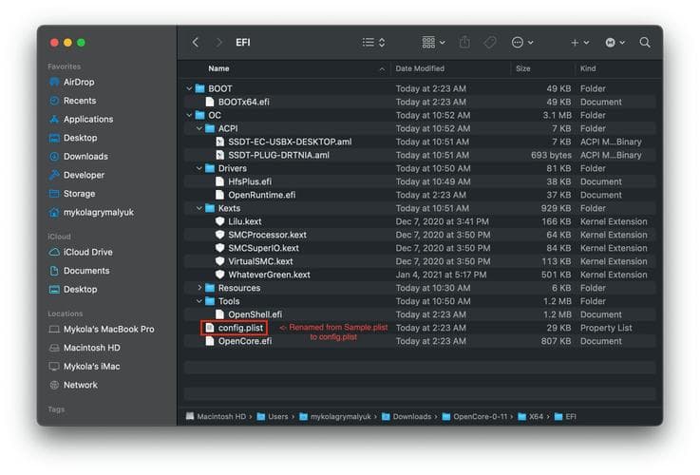The width and height of the screenshot is (700, 475).
Task: Go forward using the forward arrow
Action: pos(218,43)
